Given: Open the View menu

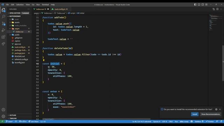Looking at the screenshot, I should point(28,5).
